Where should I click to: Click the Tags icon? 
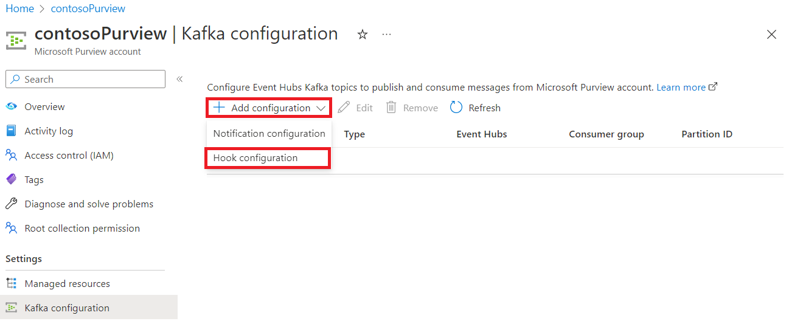pos(12,180)
